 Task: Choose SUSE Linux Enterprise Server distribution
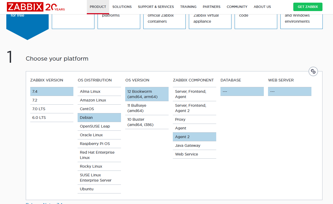(x=99, y=178)
